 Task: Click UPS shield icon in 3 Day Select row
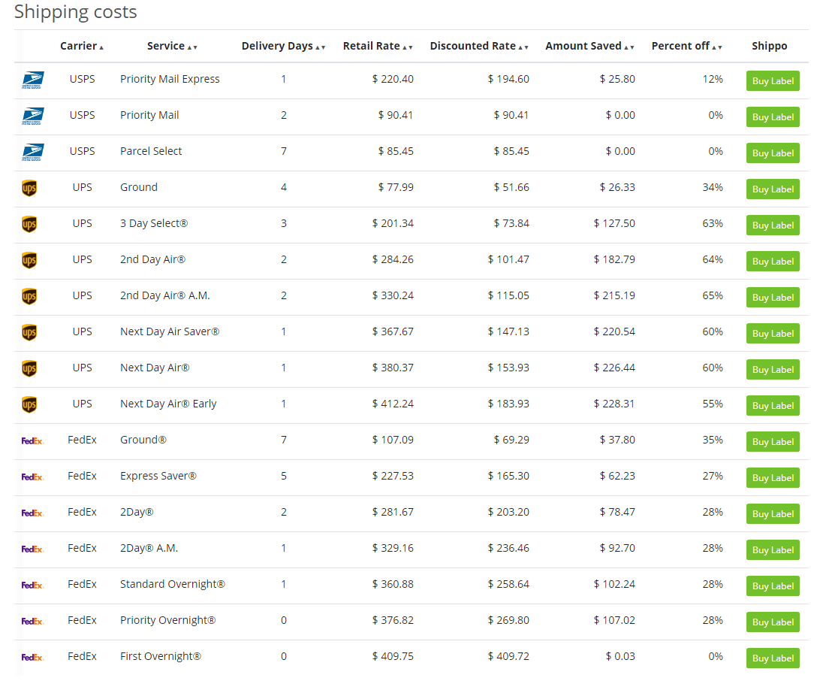29,224
